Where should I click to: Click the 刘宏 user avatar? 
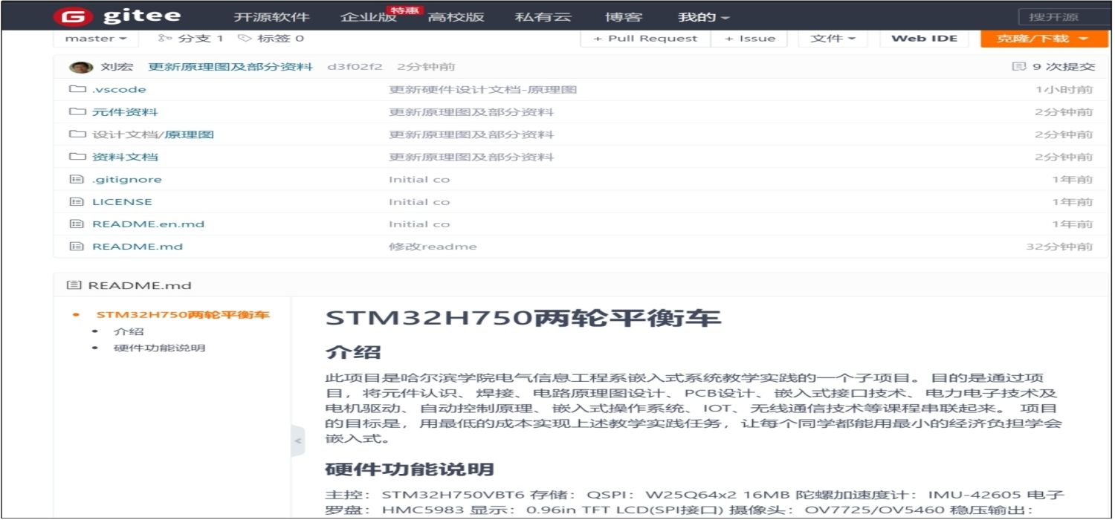point(80,67)
